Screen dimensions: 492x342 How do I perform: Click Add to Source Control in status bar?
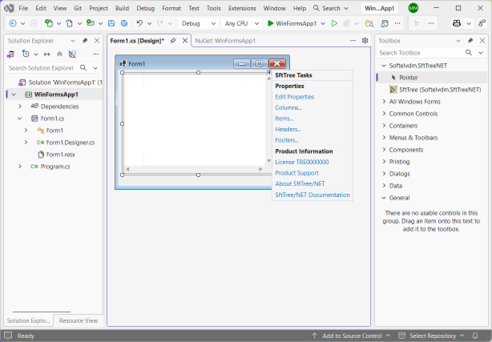tap(352, 336)
